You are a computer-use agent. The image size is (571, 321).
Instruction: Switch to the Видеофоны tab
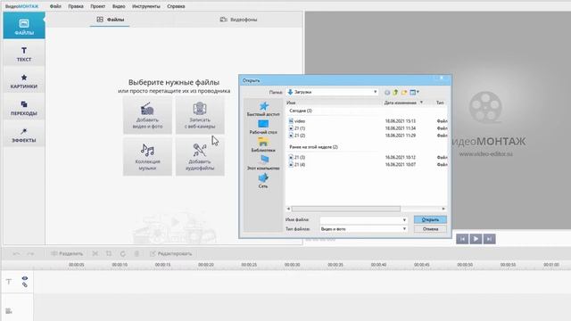(x=238, y=20)
